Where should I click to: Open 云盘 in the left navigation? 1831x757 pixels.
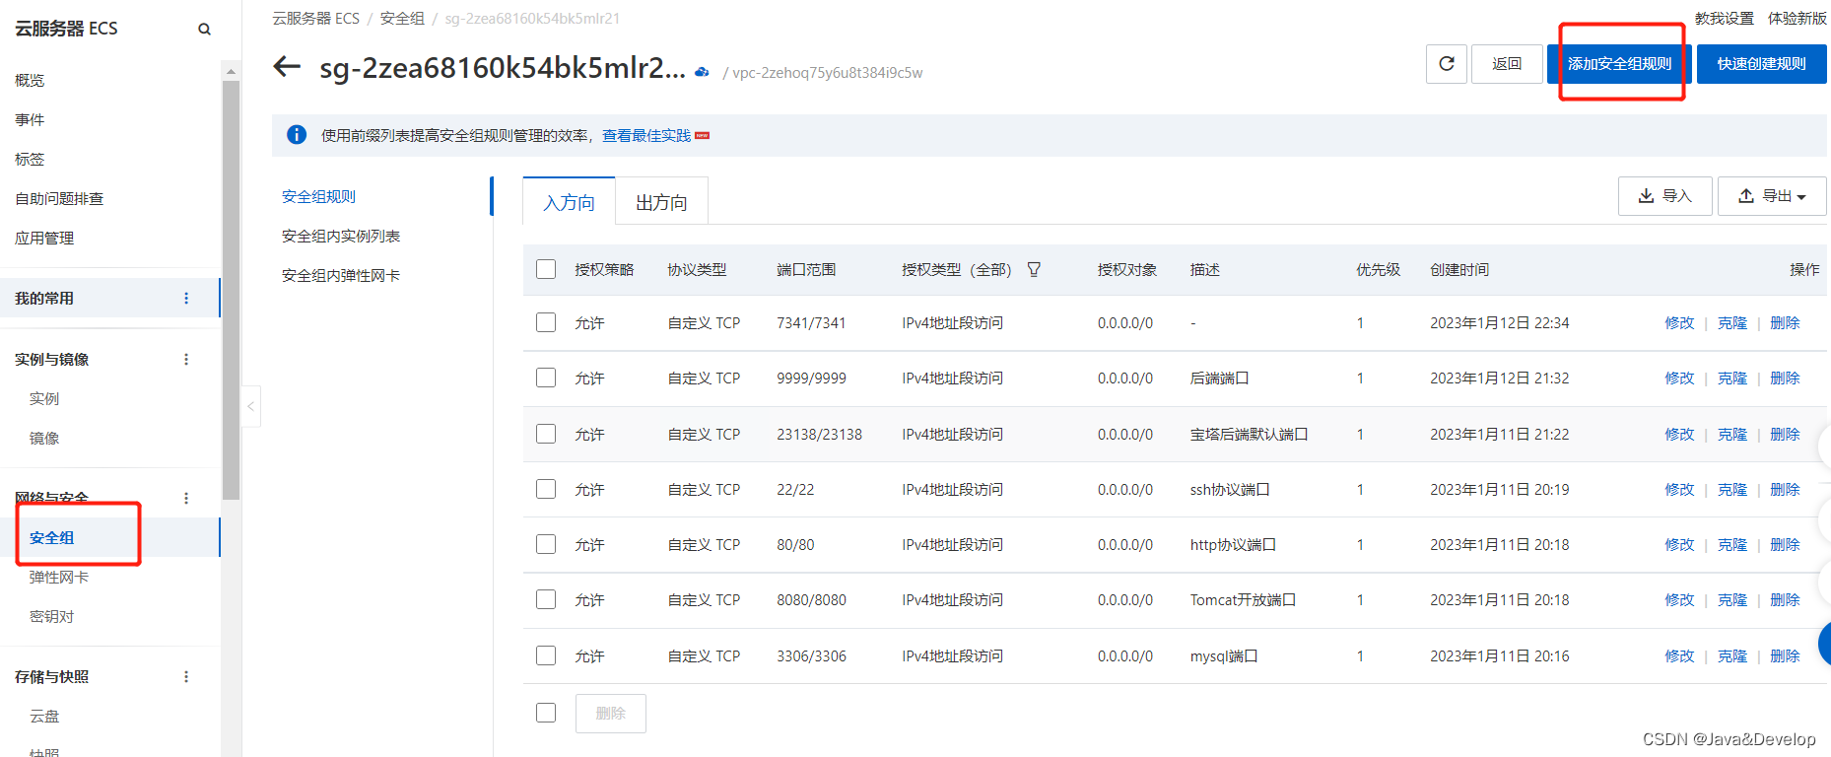(x=44, y=716)
